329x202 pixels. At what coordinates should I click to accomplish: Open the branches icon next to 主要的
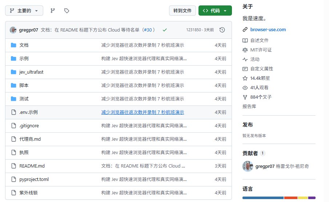click(x=53, y=11)
